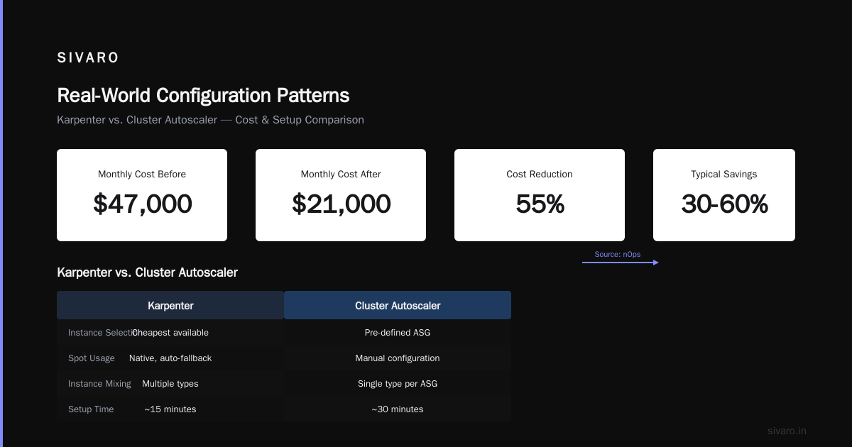This screenshot has width=852, height=447.
Task: Select the $47,000 value
Action: pyautogui.click(x=142, y=204)
